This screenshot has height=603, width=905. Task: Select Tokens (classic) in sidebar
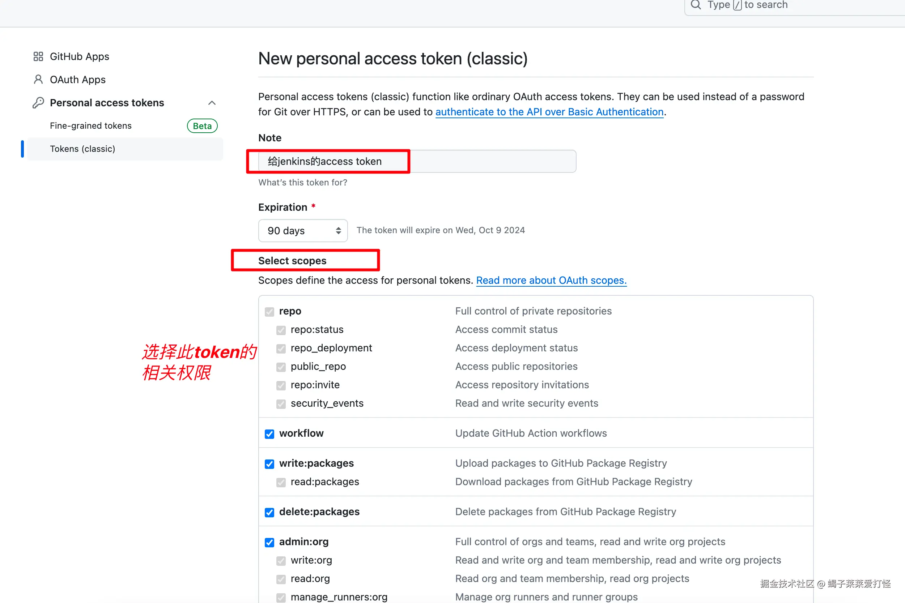(82, 149)
